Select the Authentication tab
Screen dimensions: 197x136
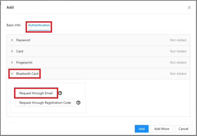(39, 25)
